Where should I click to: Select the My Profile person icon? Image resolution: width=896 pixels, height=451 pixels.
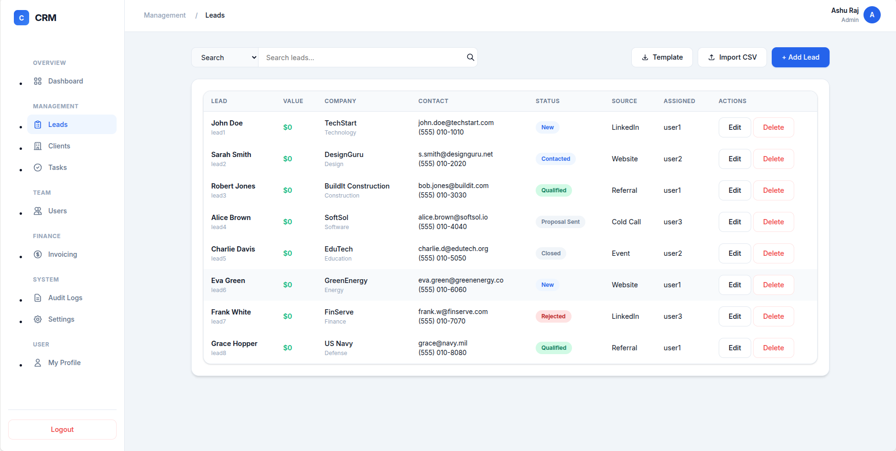(37, 363)
